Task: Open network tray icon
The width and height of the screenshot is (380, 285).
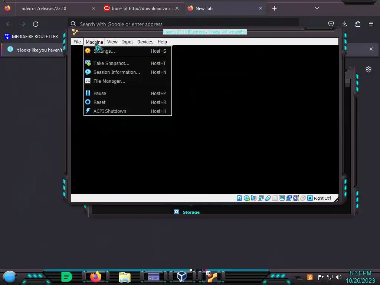Action: click(330, 277)
